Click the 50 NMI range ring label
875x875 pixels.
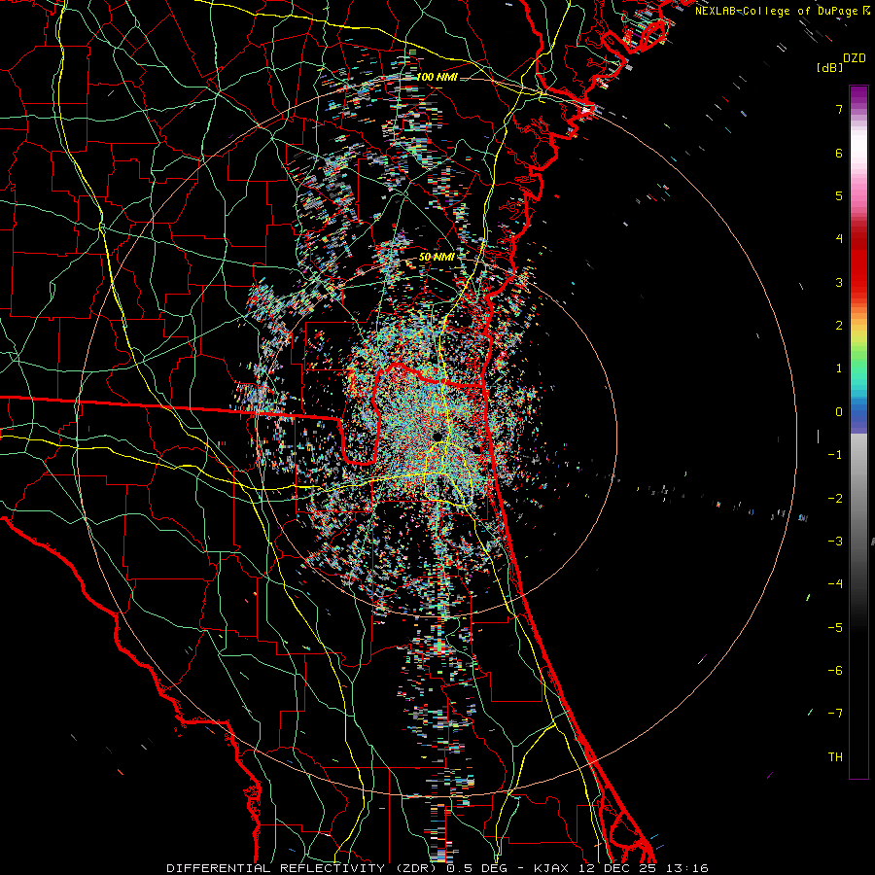coord(437,257)
